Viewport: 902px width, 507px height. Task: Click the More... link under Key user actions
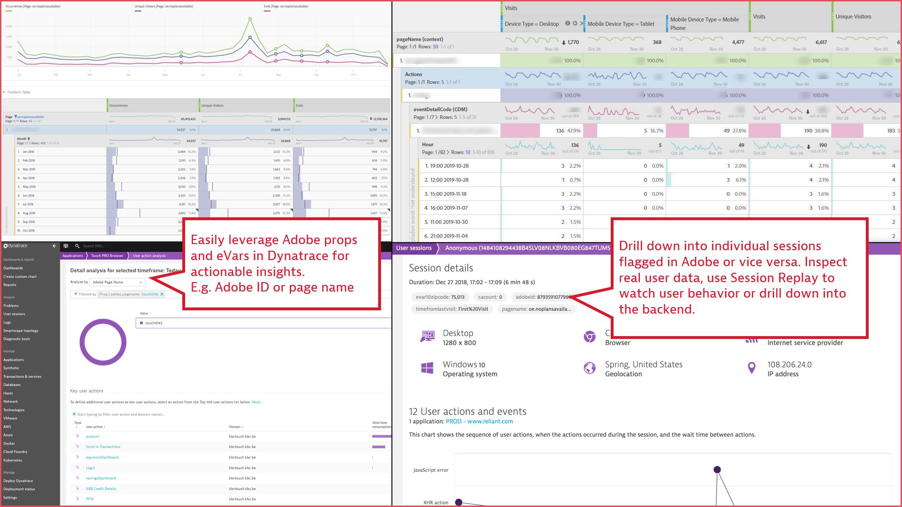tap(257, 402)
